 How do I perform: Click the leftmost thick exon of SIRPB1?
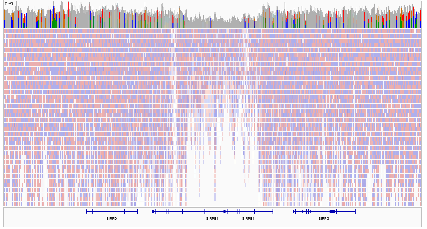pos(153,211)
